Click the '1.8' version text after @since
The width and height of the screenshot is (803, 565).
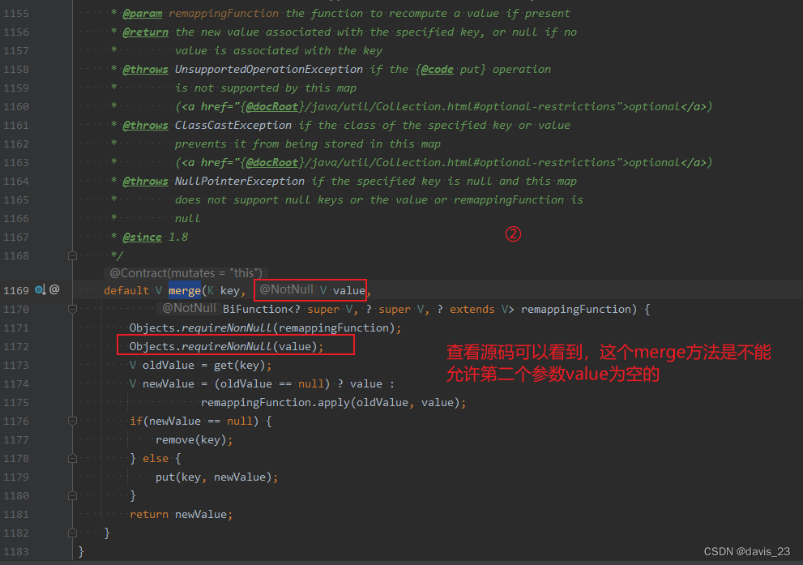(178, 238)
